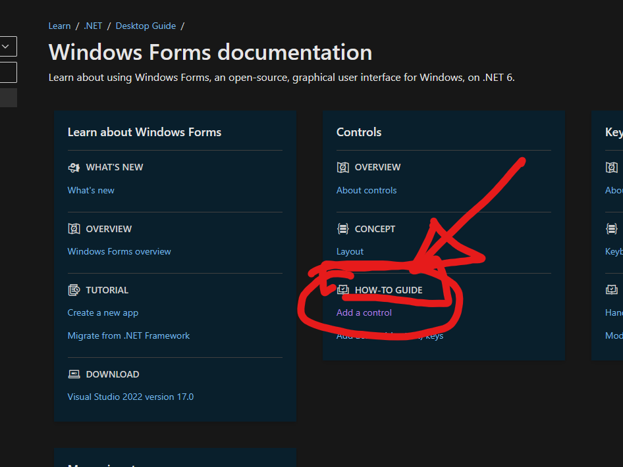
Task: Open the Windows Forms overview link
Action: [x=119, y=251]
